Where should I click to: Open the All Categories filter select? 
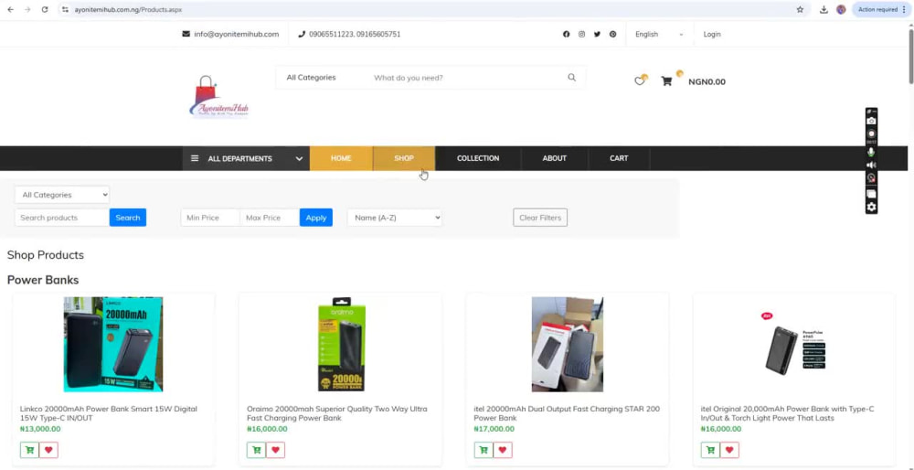[62, 195]
